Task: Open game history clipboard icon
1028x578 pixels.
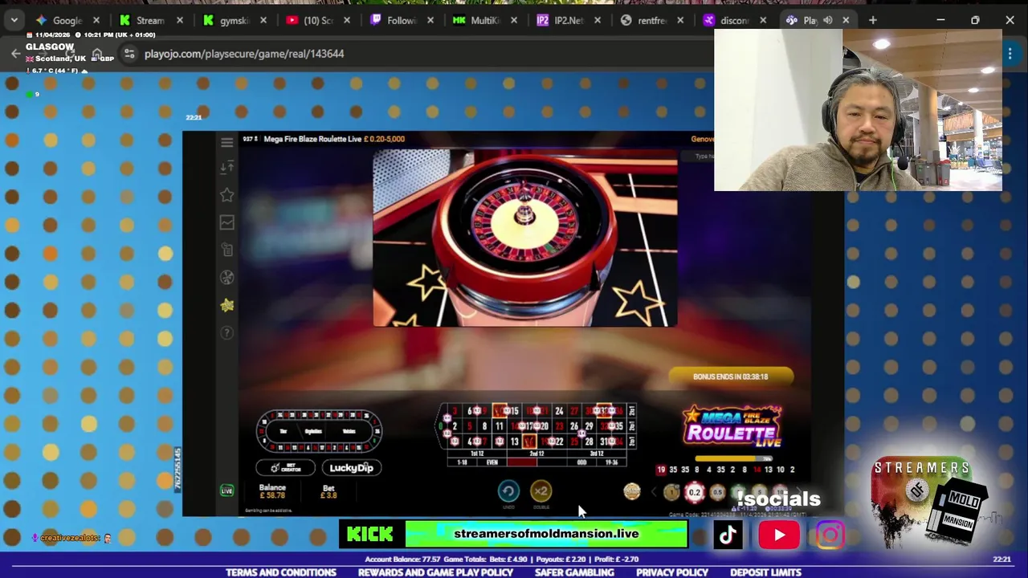Action: click(x=226, y=250)
